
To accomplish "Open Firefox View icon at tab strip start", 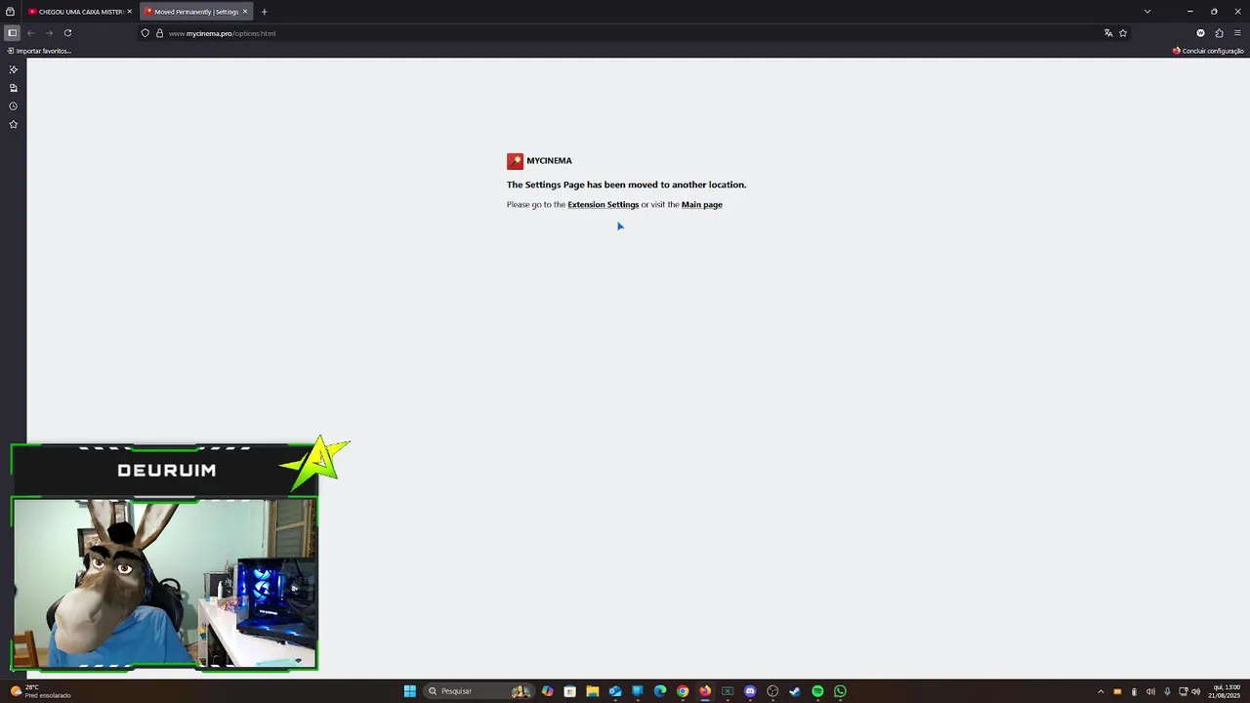I will coord(10,12).
